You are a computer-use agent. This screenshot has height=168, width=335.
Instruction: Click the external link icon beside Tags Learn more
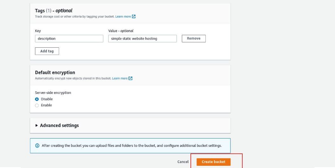pyautogui.click(x=134, y=17)
